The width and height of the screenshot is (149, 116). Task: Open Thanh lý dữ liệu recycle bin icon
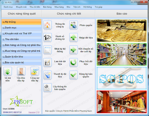pos(47,75)
